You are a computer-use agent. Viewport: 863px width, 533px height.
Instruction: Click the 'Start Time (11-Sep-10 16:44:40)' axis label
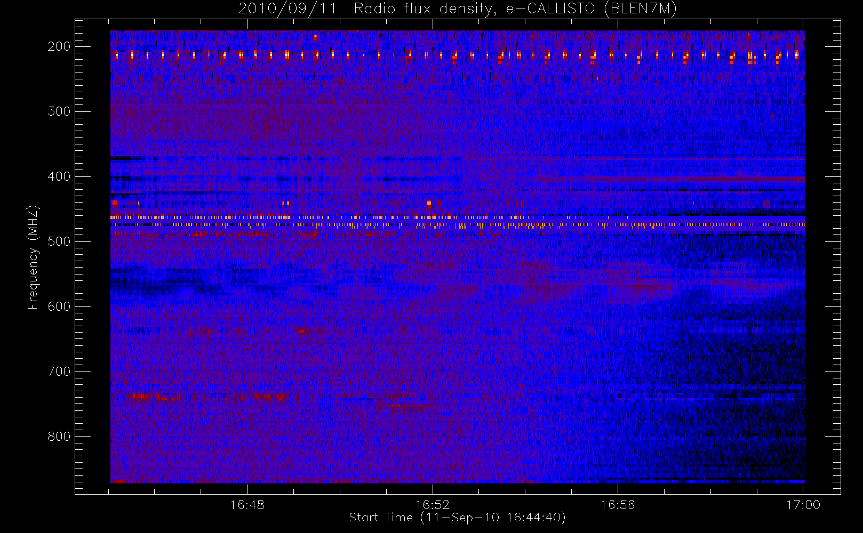point(457,518)
